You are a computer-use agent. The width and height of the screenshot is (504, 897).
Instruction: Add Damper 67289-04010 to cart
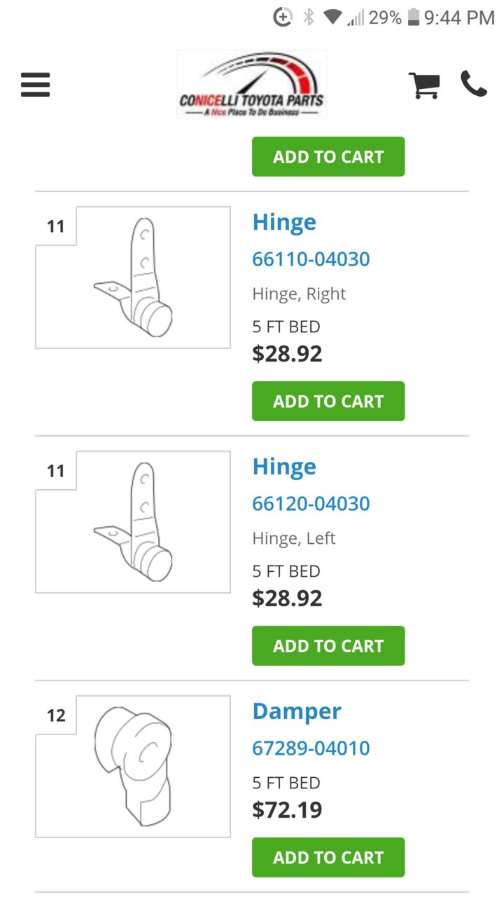coord(328,857)
